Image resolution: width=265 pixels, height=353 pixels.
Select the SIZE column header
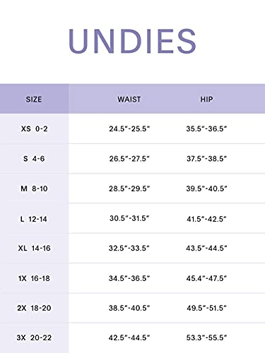coord(34,100)
